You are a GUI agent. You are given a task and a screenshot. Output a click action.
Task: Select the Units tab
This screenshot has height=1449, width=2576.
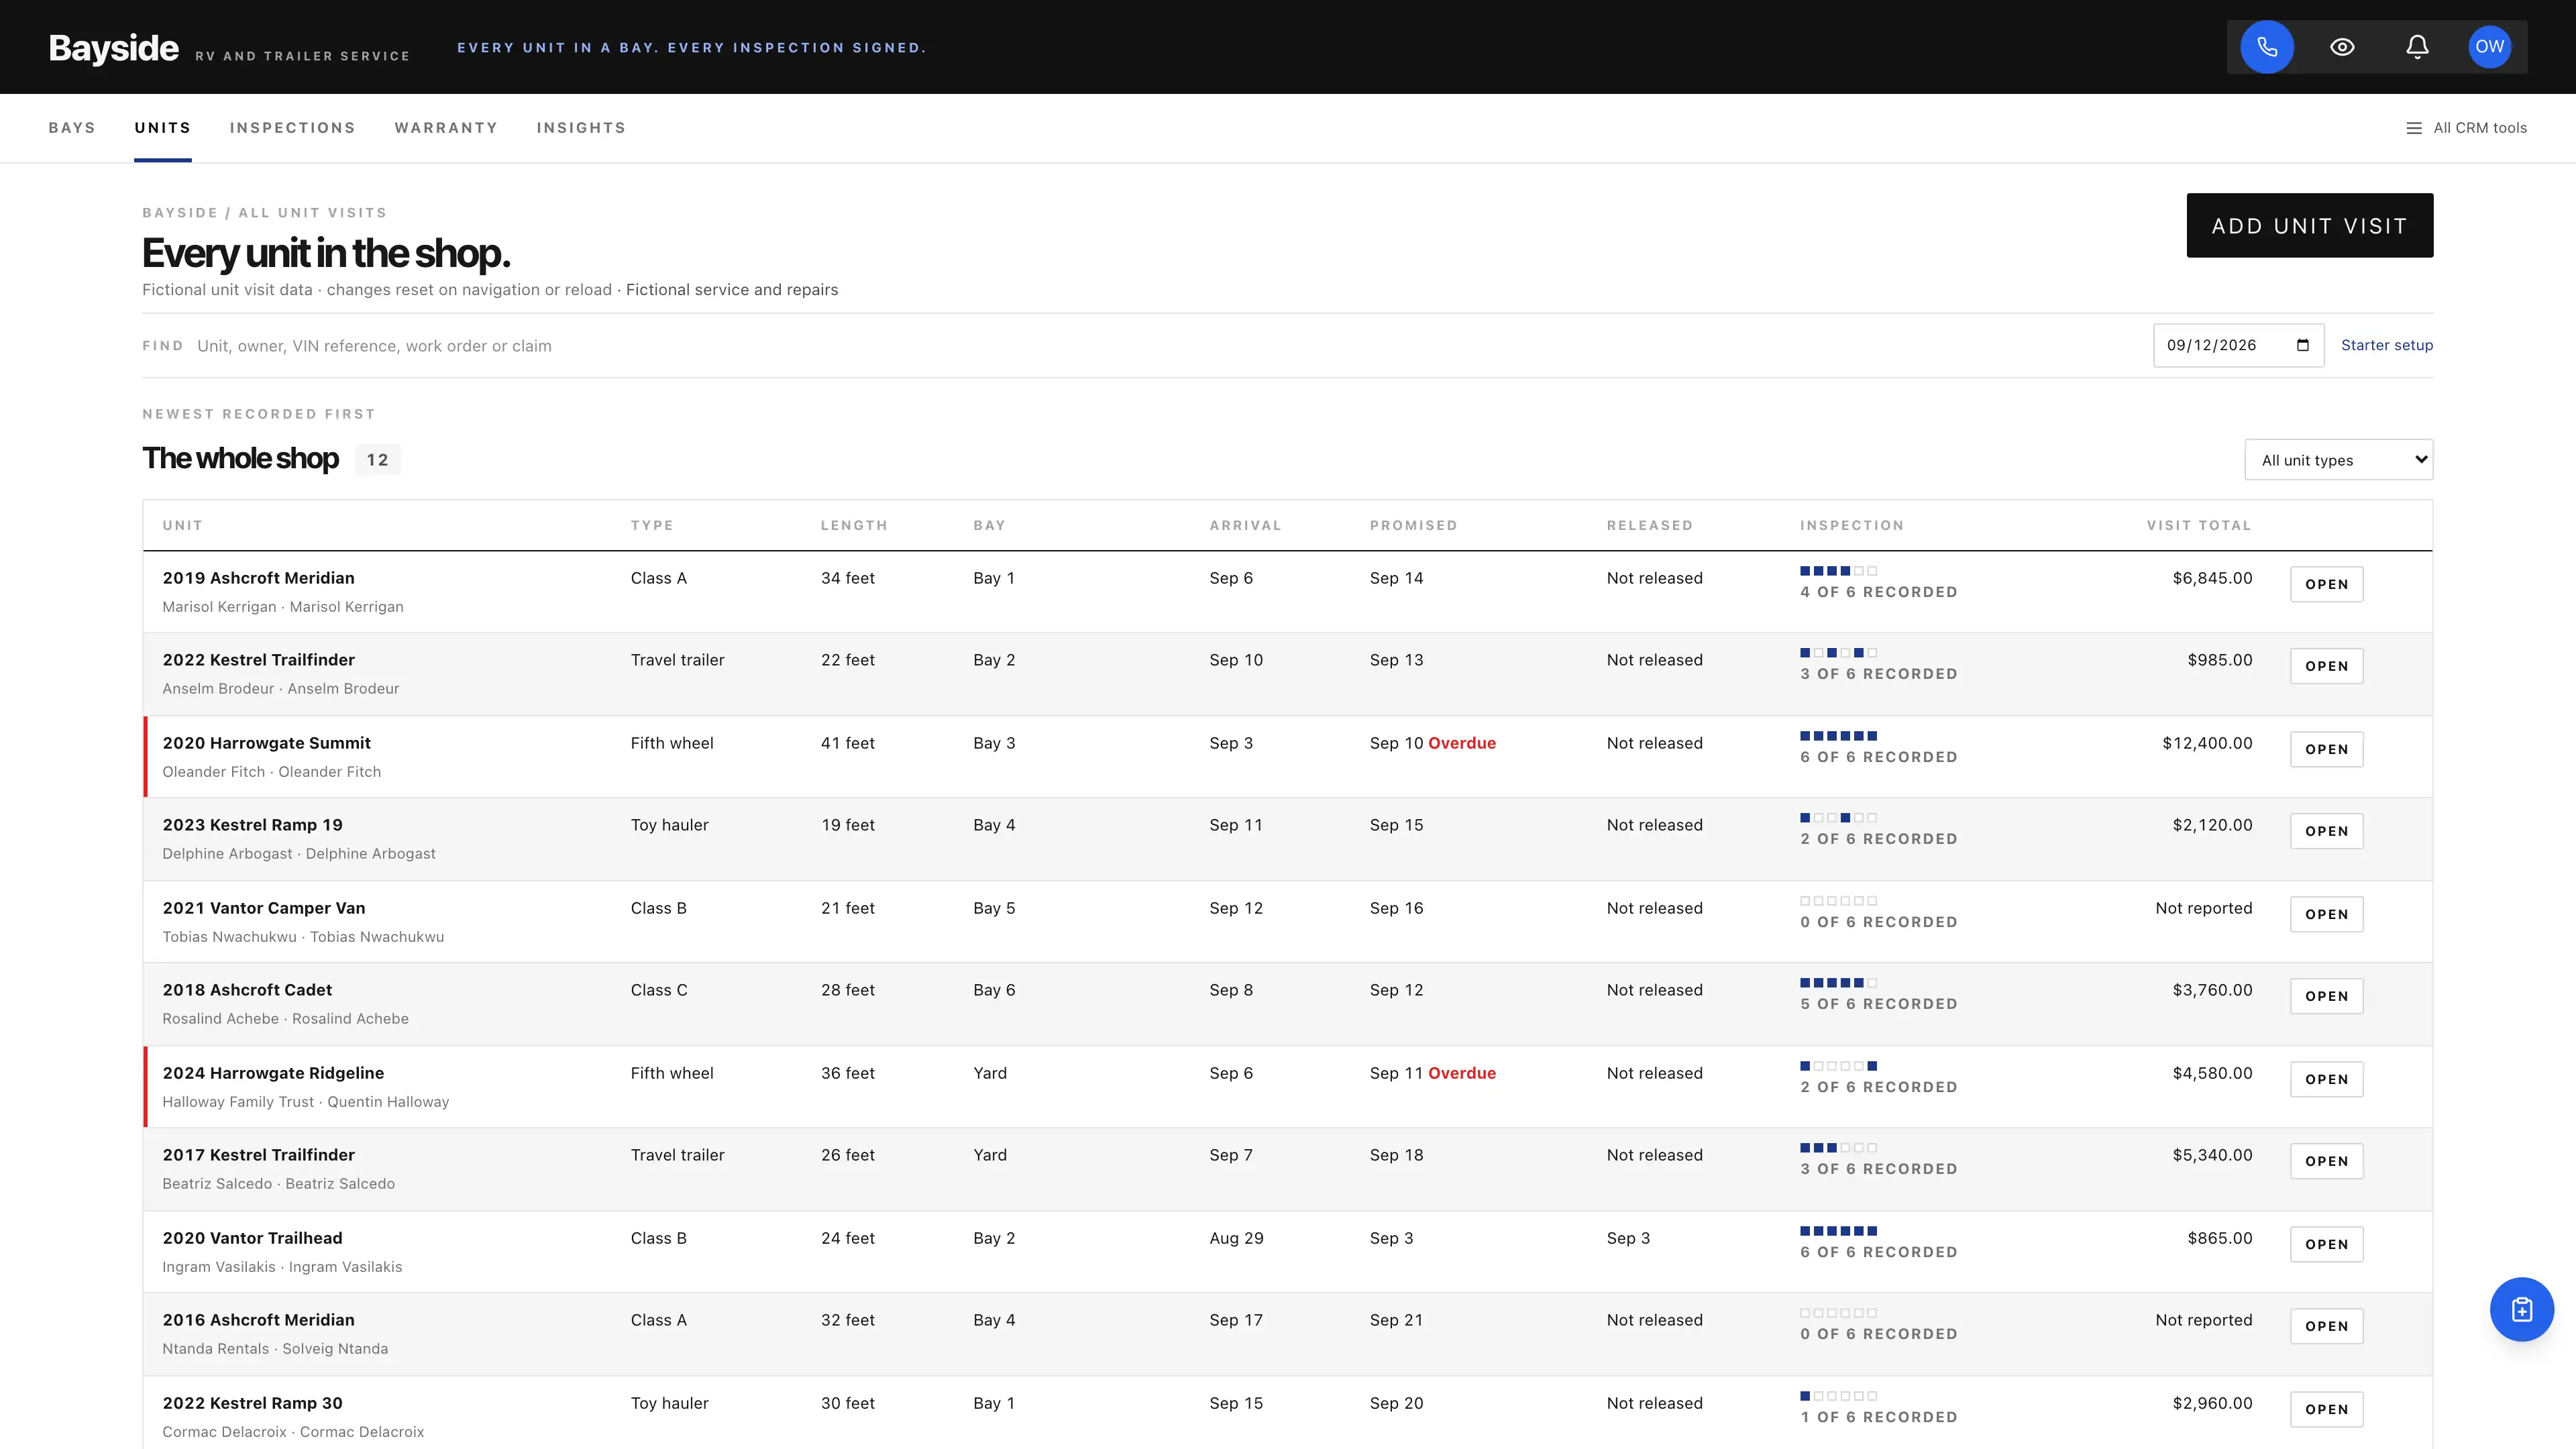click(163, 128)
